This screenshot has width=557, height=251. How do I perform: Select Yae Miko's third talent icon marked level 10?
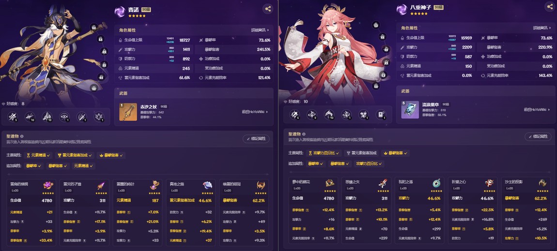pos(329,115)
